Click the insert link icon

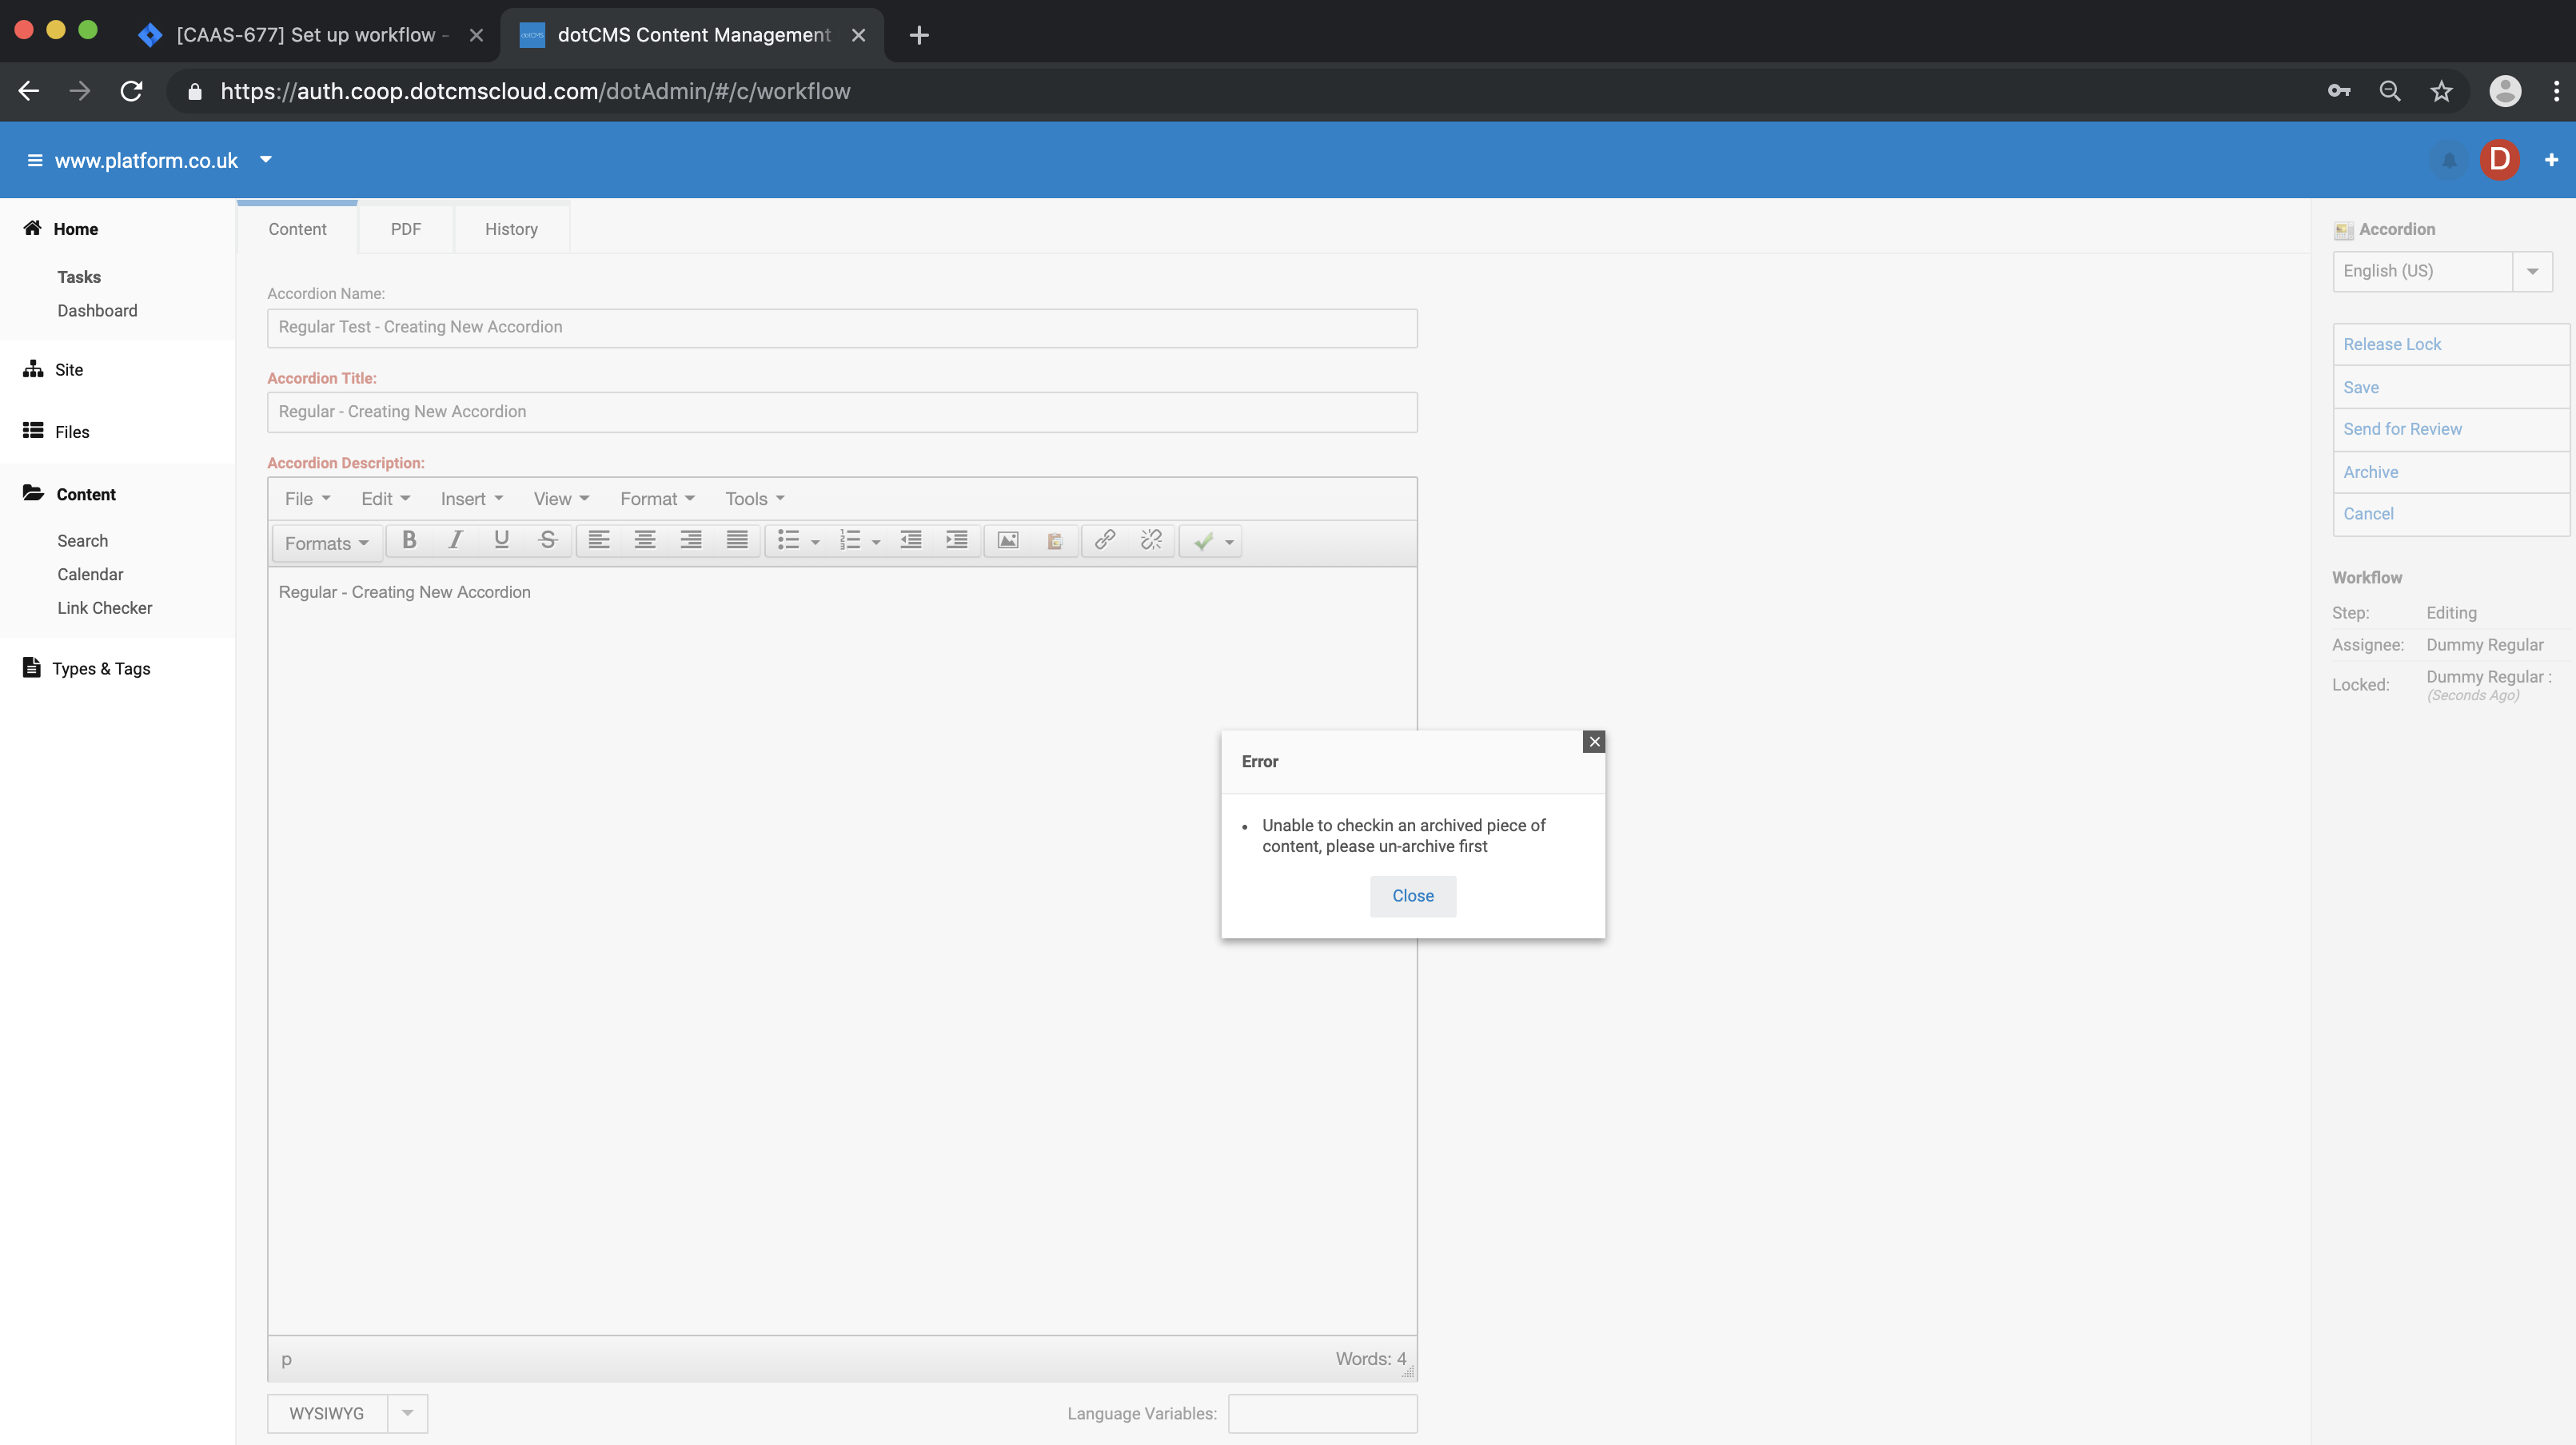coord(1104,540)
